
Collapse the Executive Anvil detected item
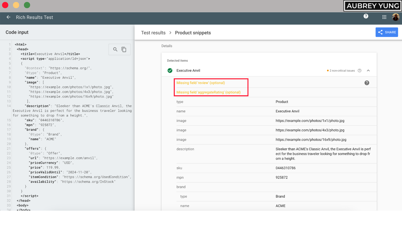point(368,70)
